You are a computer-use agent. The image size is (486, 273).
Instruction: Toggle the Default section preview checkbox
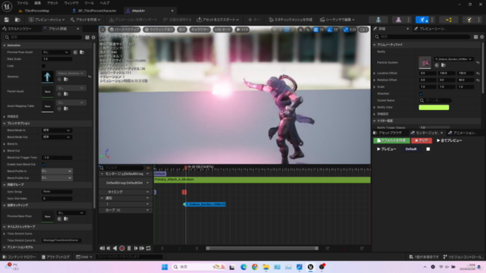coord(428,149)
